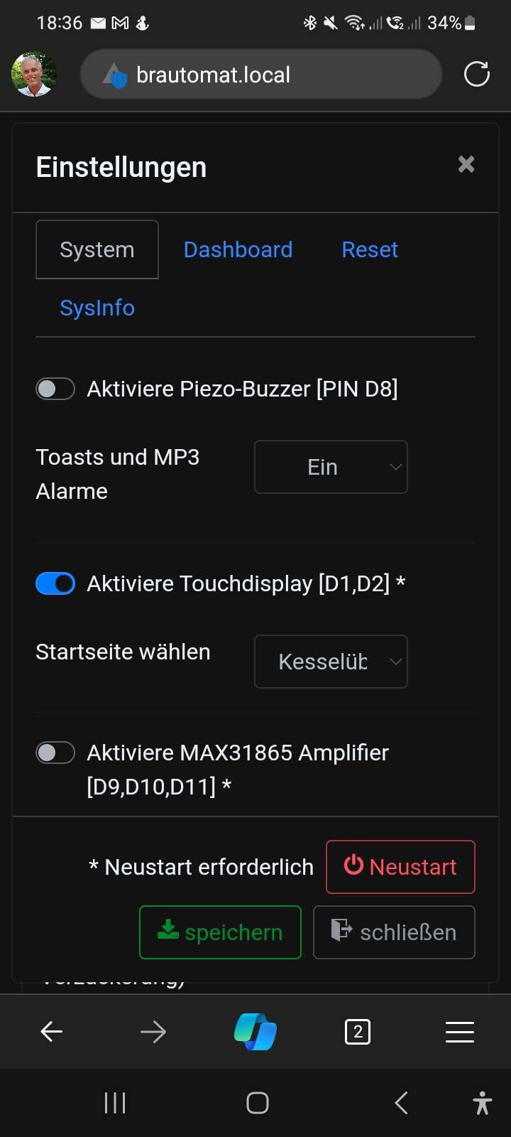Image resolution: width=511 pixels, height=1137 pixels.
Task: Open the browser tabs overview icon
Action: click(x=358, y=1032)
